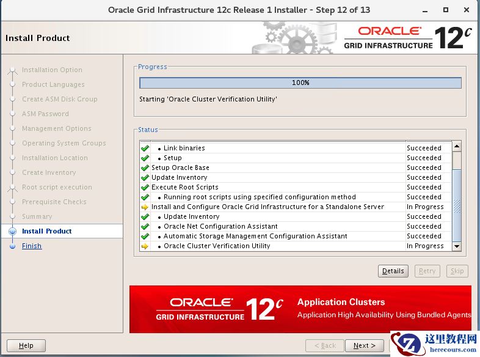Click 'Succeeded' status of Setup Oracle Base
Screen dimensions: 480x357
[424, 168]
